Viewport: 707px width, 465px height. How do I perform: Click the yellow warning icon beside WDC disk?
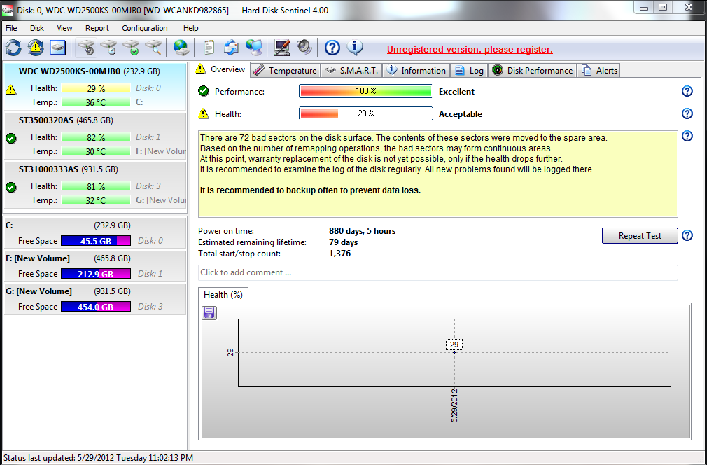[x=11, y=90]
